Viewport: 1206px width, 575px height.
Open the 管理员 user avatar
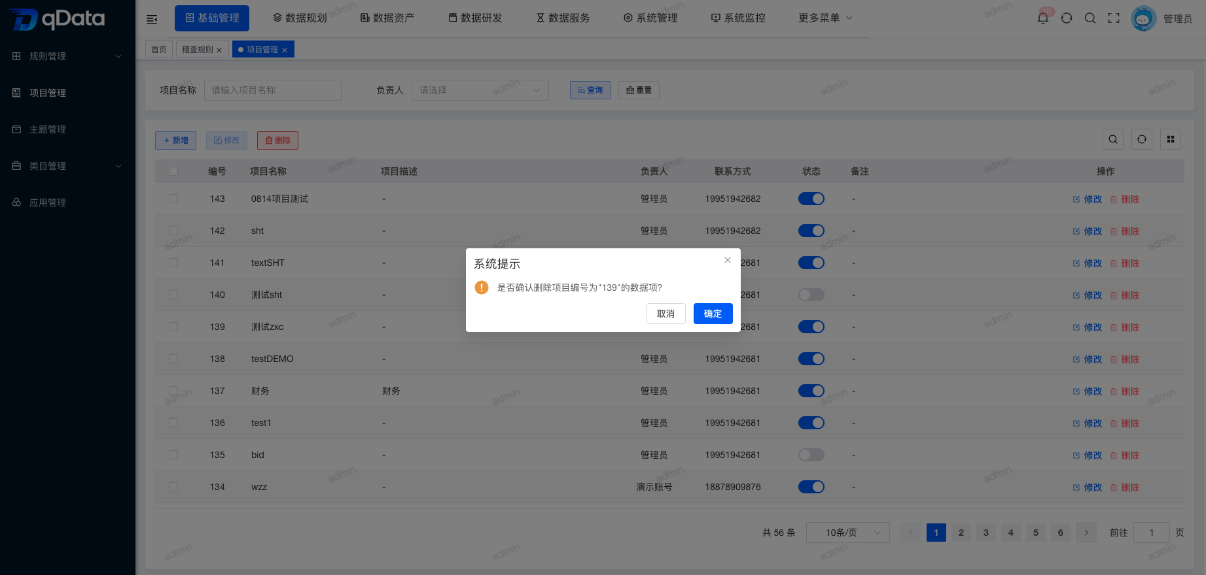tap(1144, 18)
